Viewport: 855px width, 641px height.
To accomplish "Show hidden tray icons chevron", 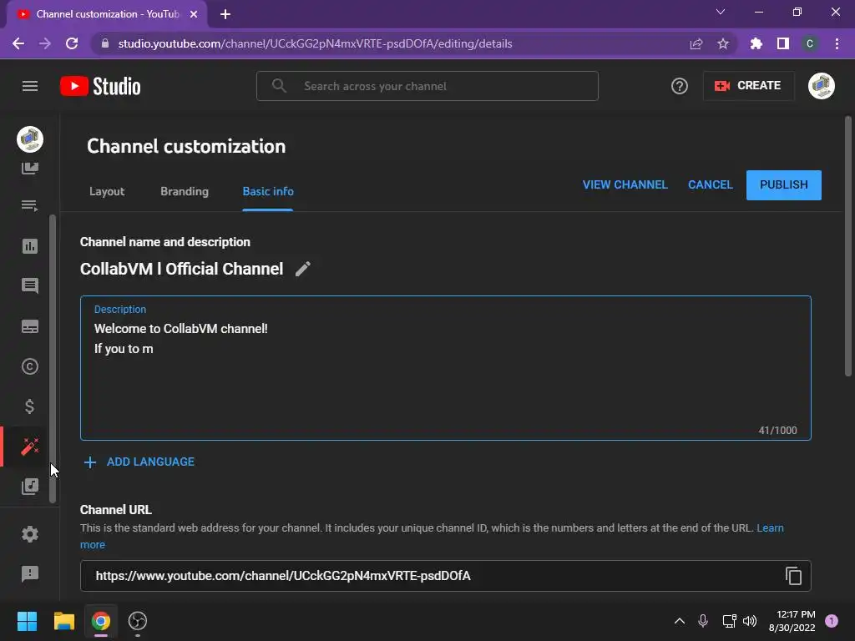I will (x=680, y=621).
